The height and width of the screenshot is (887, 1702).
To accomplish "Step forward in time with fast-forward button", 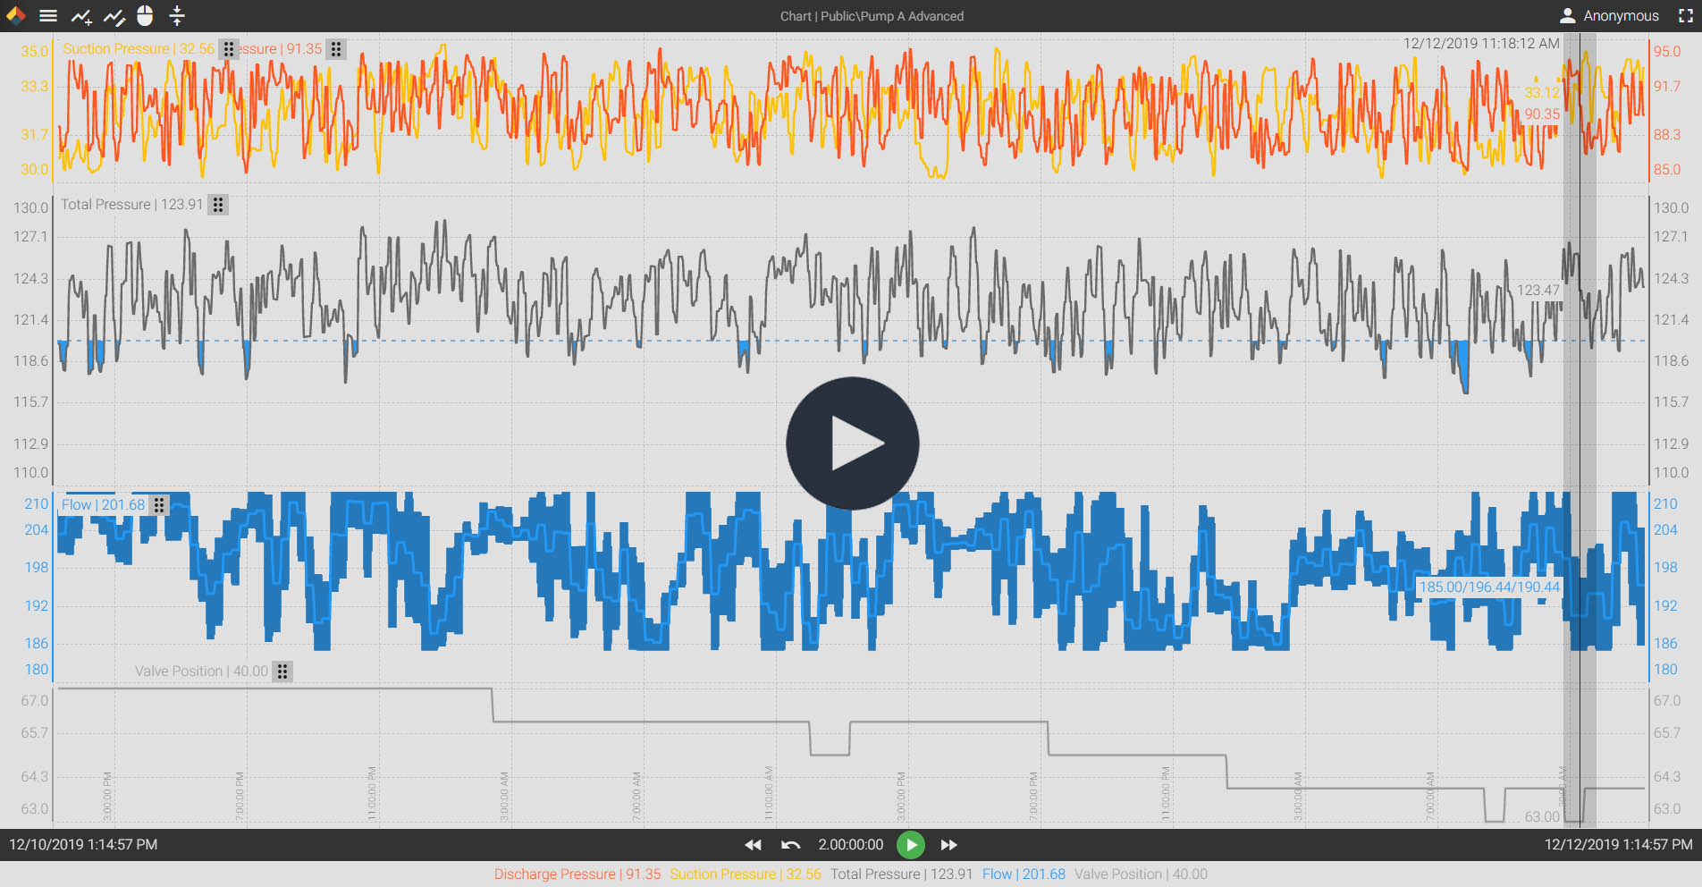I will [x=949, y=845].
